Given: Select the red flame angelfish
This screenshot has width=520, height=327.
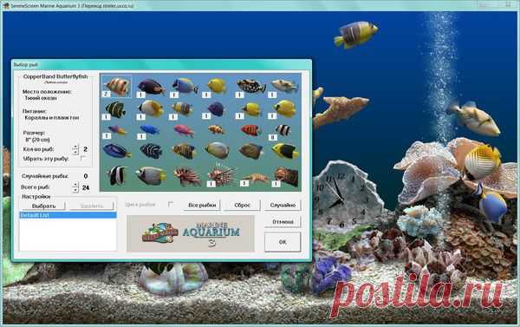Looking at the screenshot, I should [250, 130].
